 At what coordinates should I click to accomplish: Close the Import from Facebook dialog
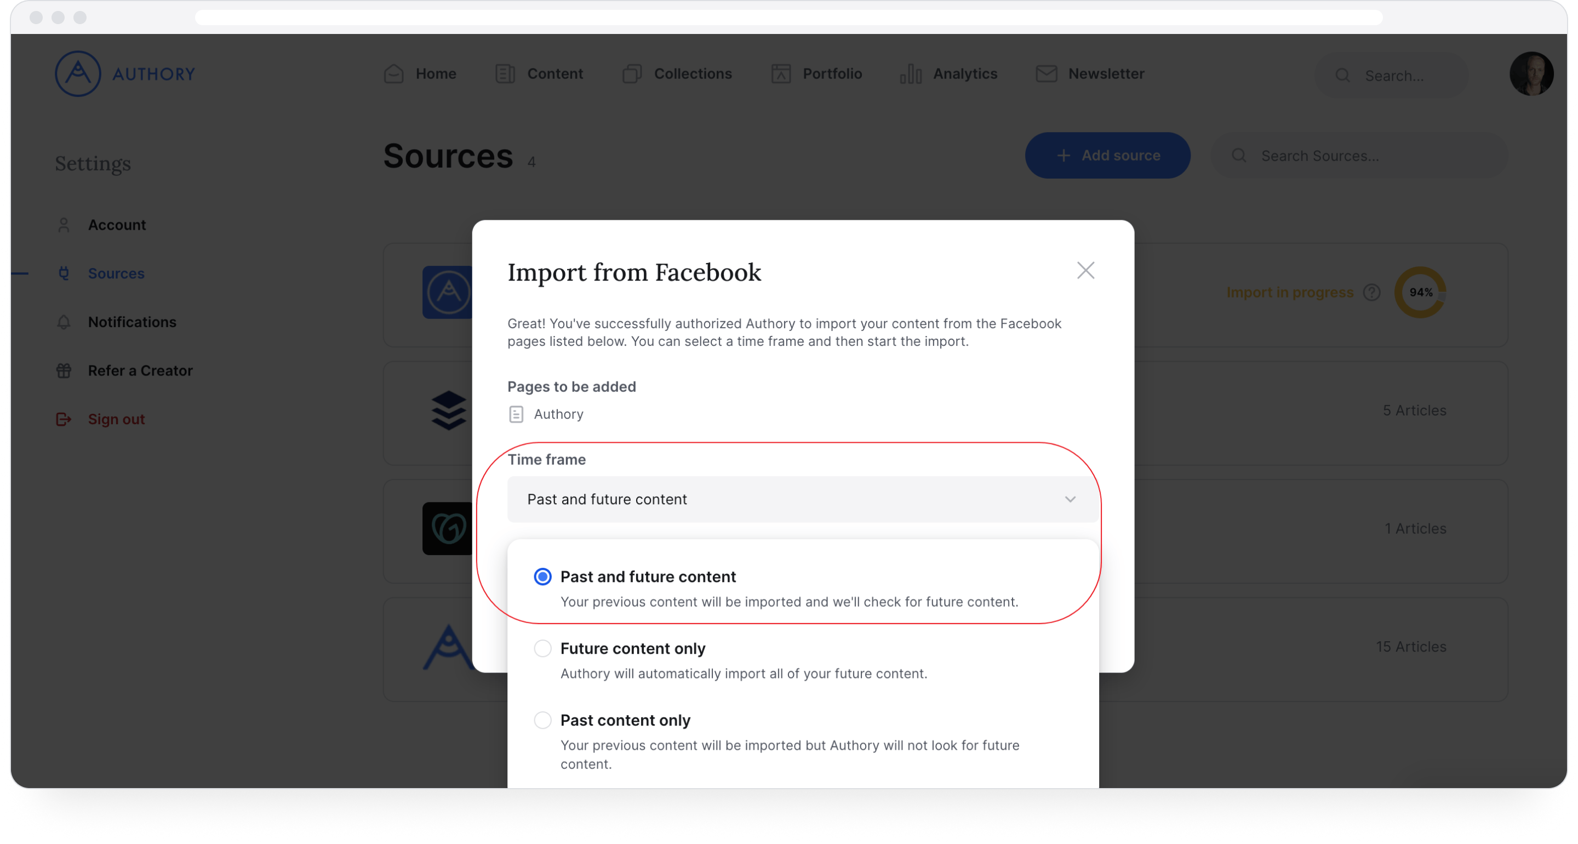pos(1085,270)
